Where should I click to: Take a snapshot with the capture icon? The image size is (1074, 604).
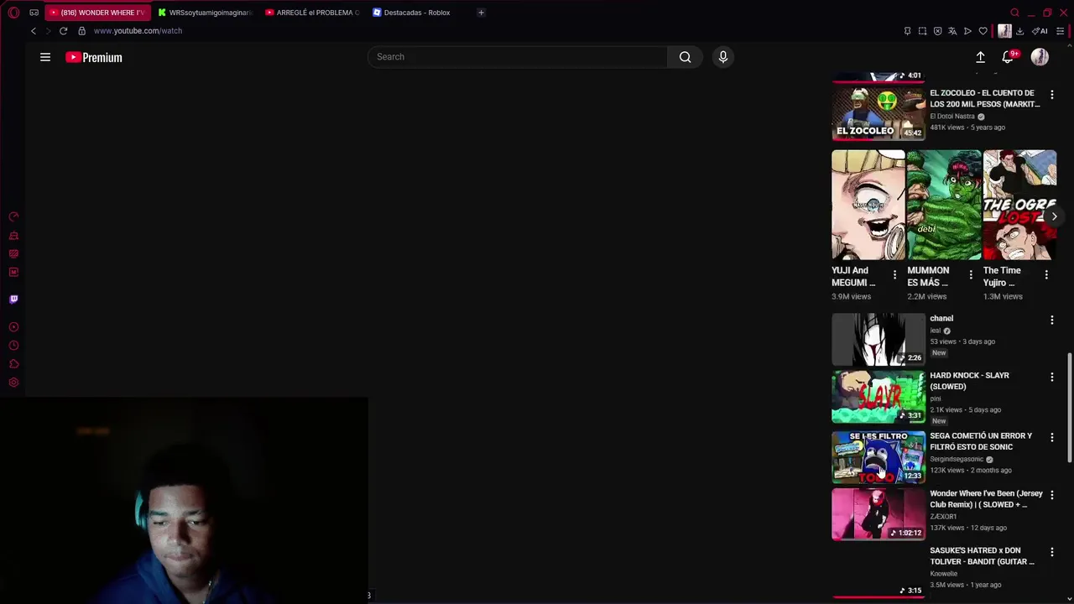click(922, 31)
